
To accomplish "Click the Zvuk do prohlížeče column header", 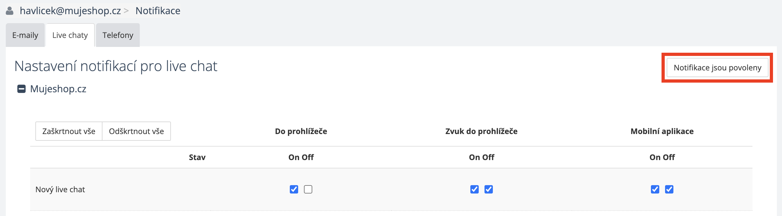I will point(481,131).
